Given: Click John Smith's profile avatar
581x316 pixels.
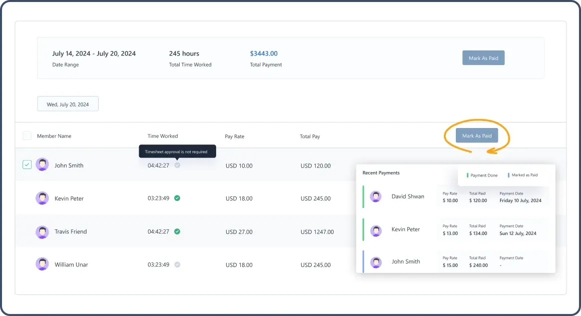Looking at the screenshot, I should pos(42,164).
